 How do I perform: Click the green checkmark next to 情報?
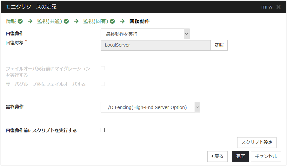(x=20, y=22)
